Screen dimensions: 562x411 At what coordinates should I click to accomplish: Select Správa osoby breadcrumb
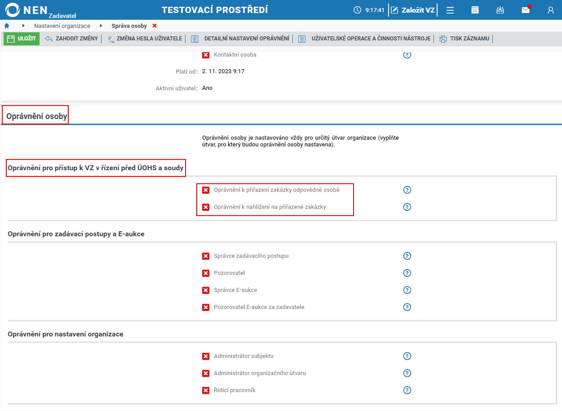[129, 26]
